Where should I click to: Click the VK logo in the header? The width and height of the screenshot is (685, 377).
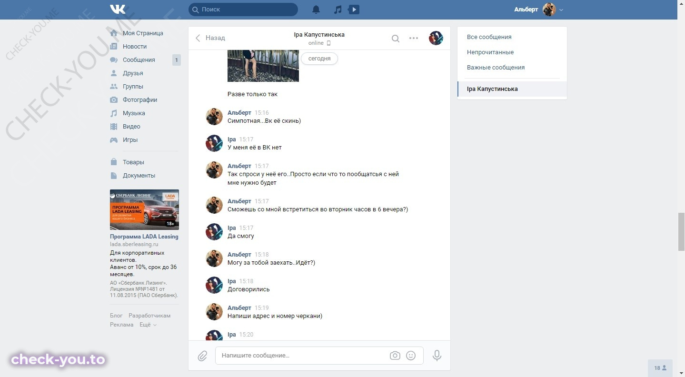pyautogui.click(x=118, y=10)
